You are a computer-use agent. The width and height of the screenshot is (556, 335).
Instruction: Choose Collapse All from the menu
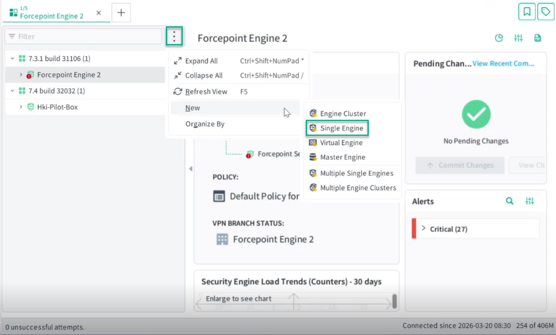(x=239, y=75)
